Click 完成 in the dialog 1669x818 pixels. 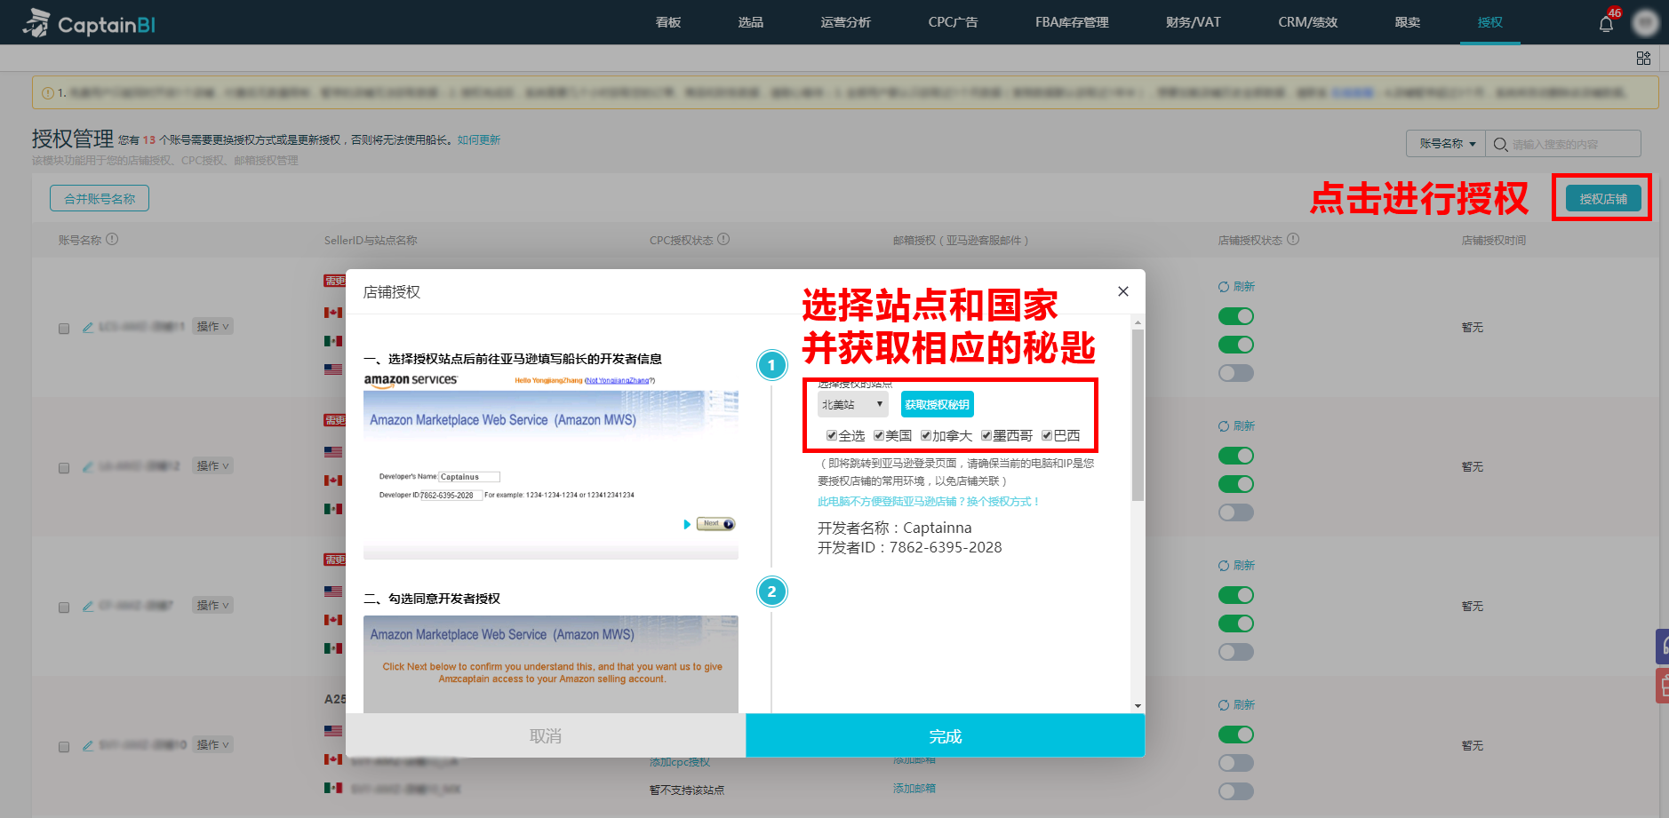click(x=946, y=735)
